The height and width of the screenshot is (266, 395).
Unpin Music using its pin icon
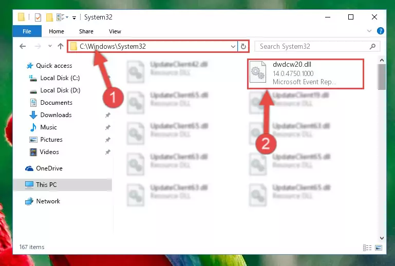(x=107, y=127)
